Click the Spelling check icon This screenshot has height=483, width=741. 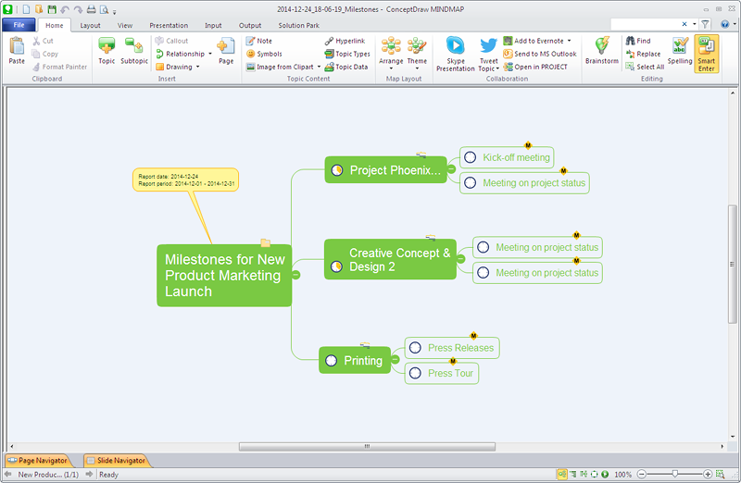tap(680, 50)
